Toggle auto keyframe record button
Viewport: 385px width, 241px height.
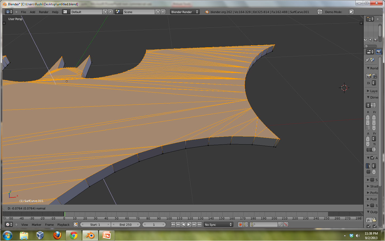(240, 224)
